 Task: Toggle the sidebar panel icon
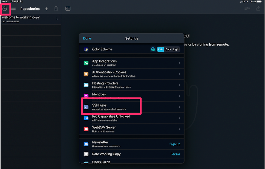point(68,9)
